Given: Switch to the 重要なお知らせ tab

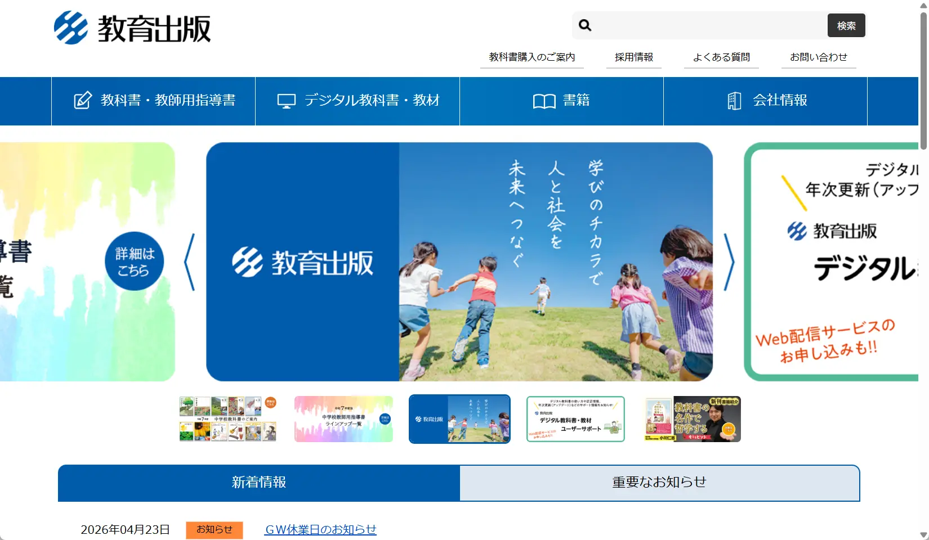Looking at the screenshot, I should coord(659,482).
